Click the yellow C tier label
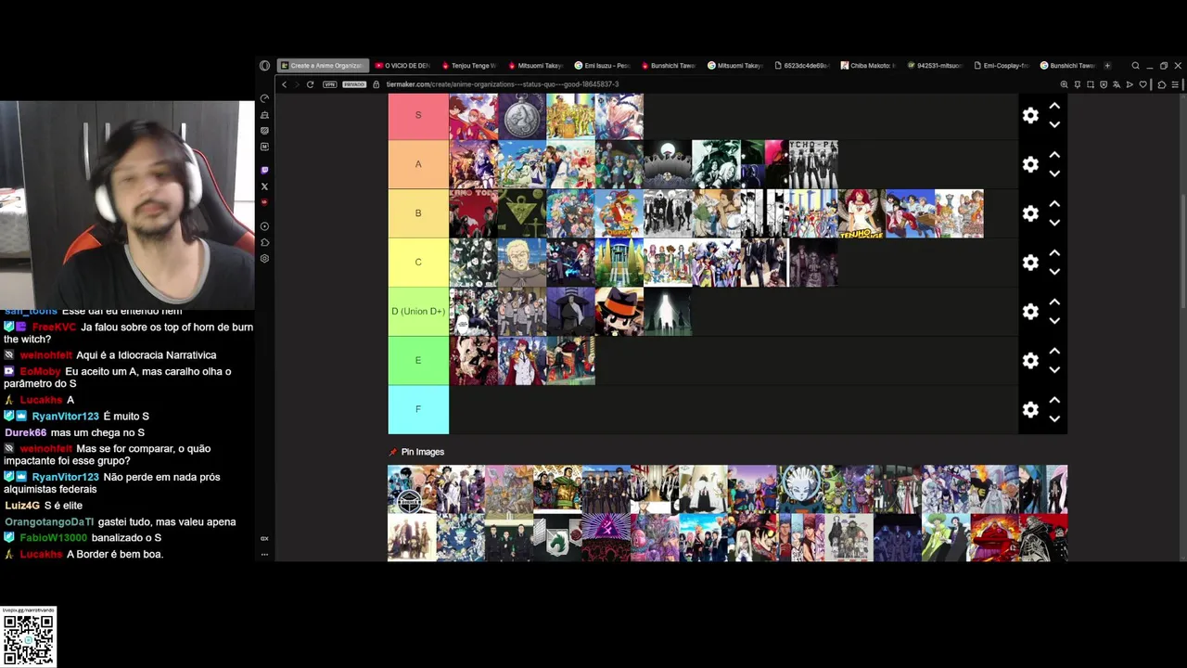 tap(418, 262)
